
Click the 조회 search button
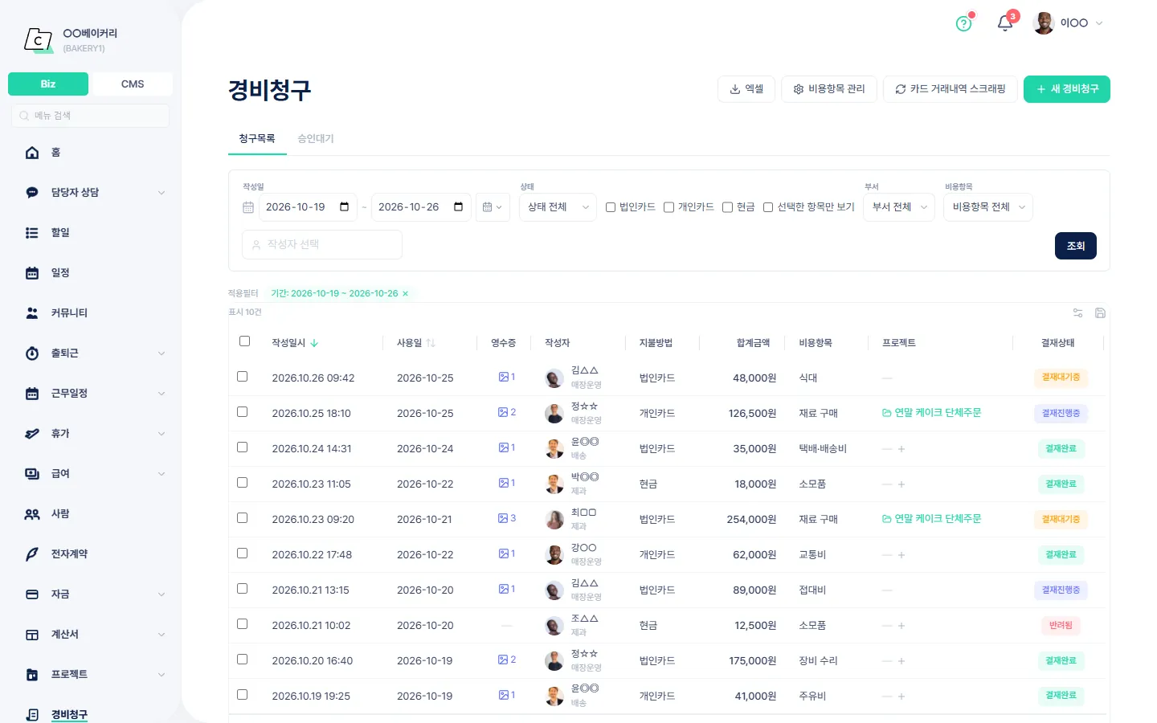(1076, 246)
